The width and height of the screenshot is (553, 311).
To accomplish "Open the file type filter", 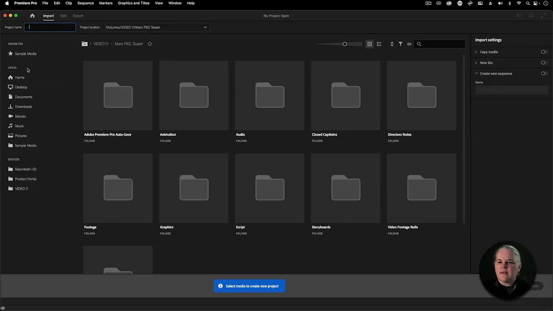I will click(x=400, y=44).
